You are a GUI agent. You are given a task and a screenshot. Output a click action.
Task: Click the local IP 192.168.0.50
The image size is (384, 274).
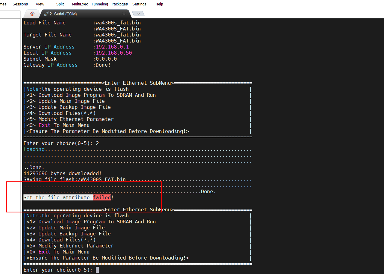tap(114, 53)
